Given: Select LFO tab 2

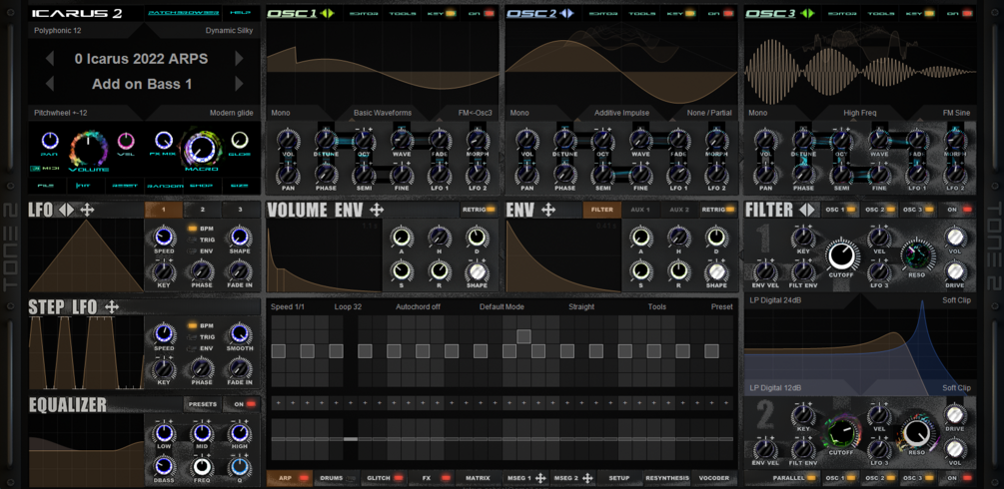Looking at the screenshot, I should point(203,210).
